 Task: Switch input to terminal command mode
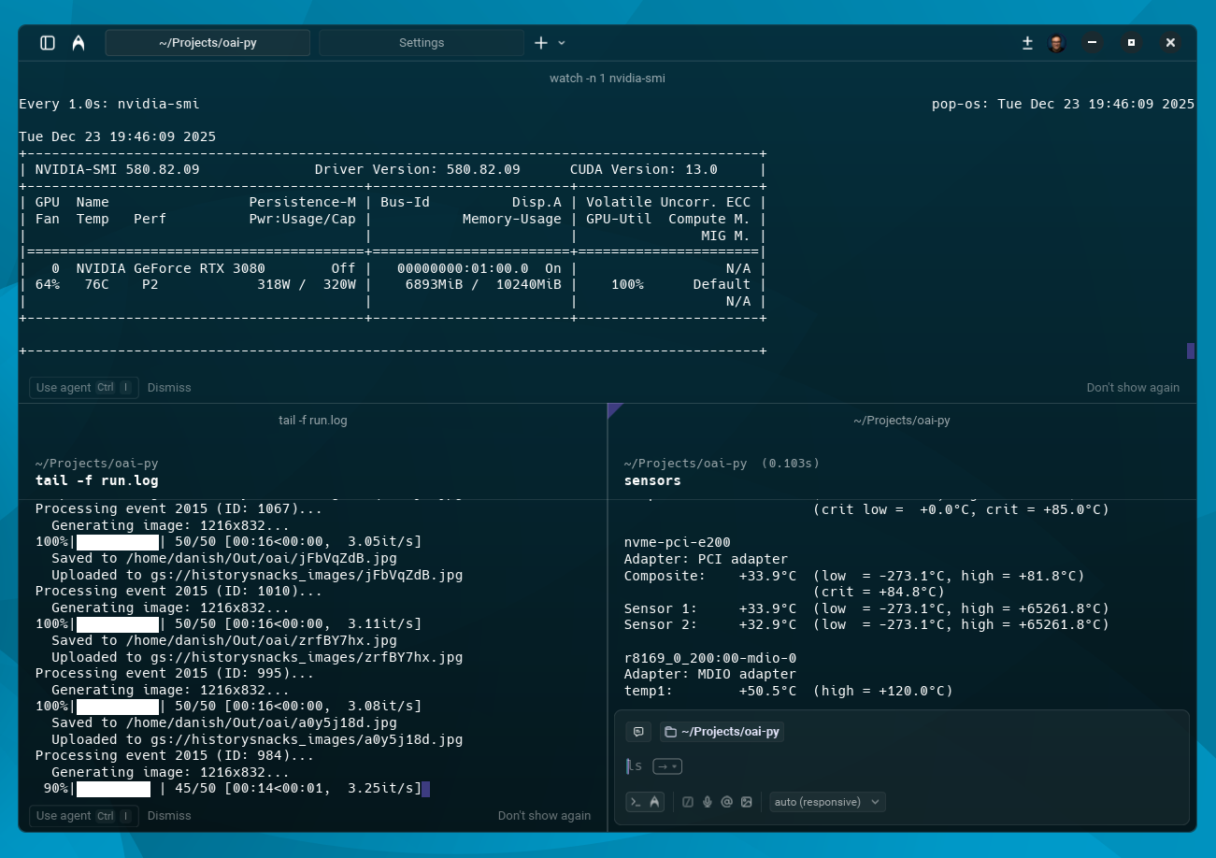pos(636,802)
